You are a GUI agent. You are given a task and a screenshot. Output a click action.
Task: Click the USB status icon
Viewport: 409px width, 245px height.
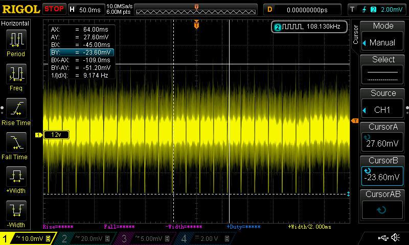382,238
